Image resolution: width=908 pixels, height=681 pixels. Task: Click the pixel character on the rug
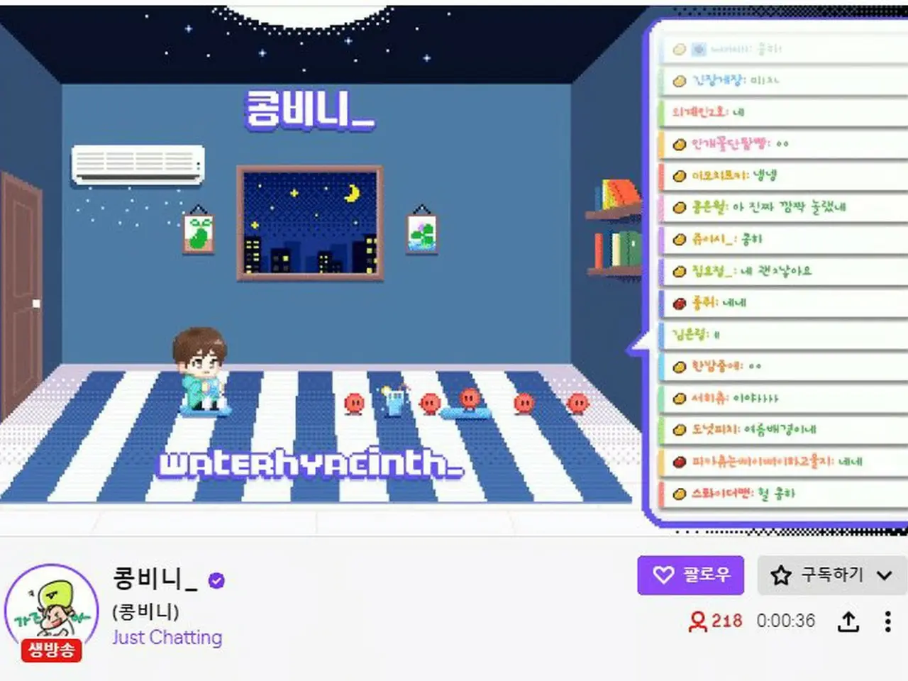click(x=202, y=372)
